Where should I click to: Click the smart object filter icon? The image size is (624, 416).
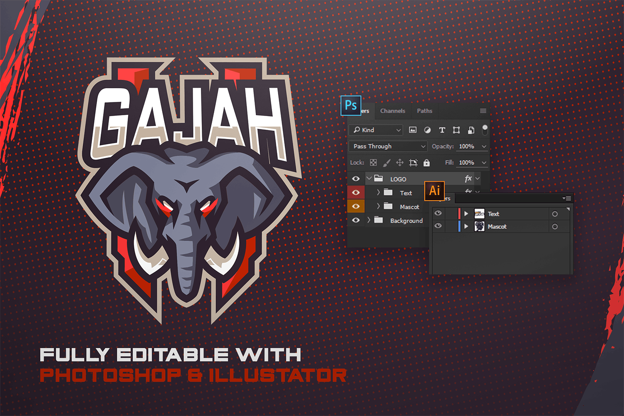(x=471, y=130)
